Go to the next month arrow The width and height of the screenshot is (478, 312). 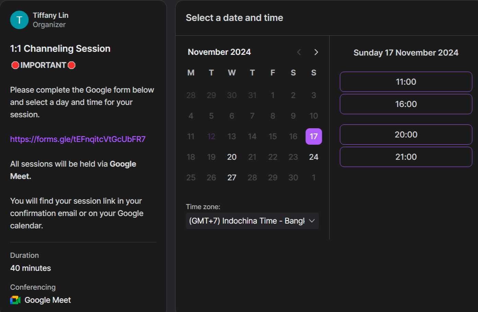pos(316,52)
